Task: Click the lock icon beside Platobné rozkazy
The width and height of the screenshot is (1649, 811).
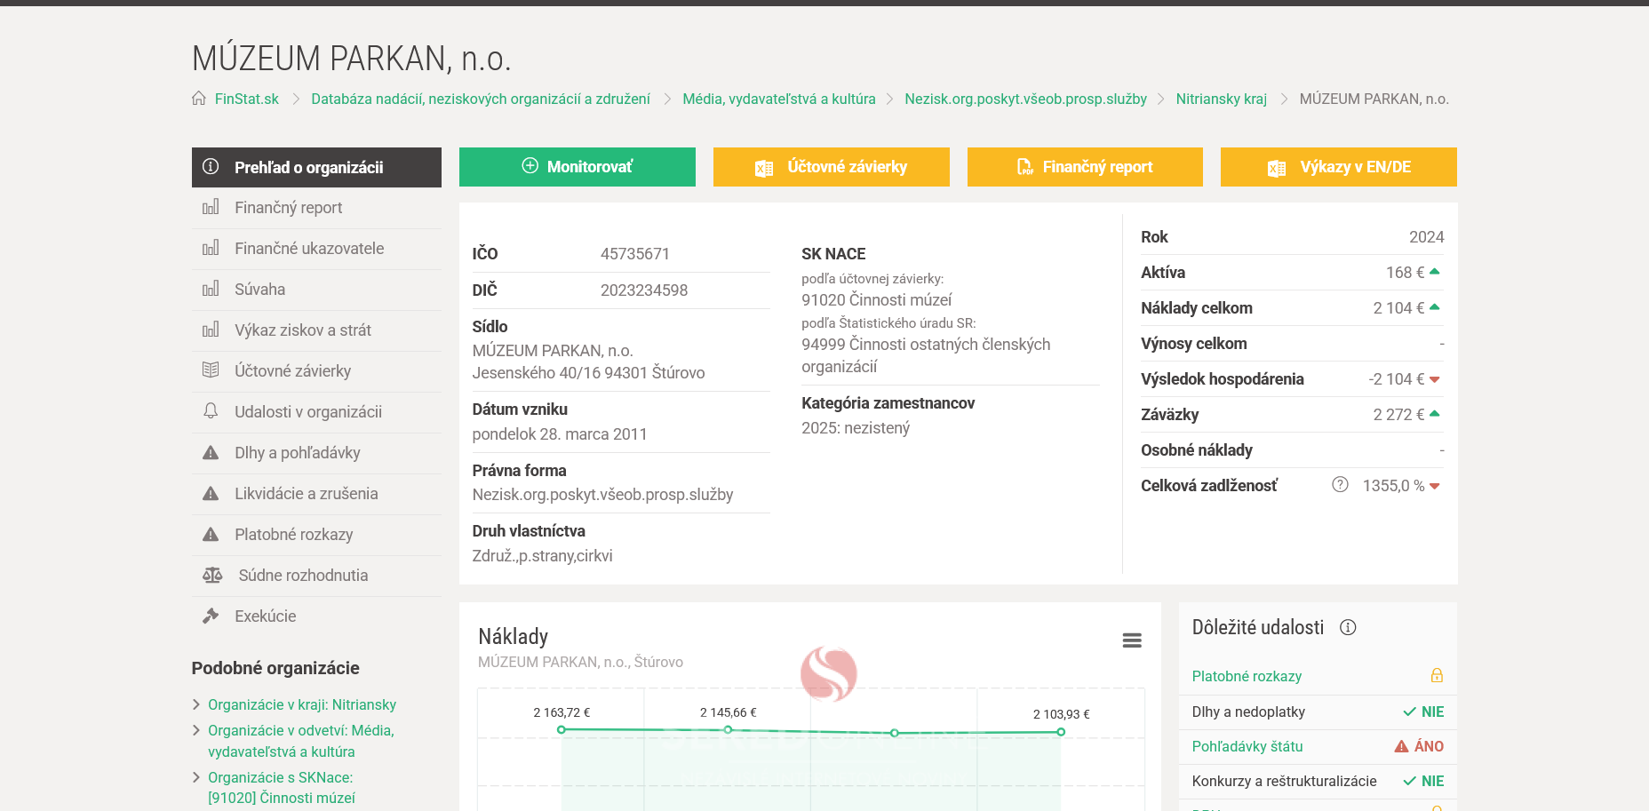Action: coord(1436,676)
